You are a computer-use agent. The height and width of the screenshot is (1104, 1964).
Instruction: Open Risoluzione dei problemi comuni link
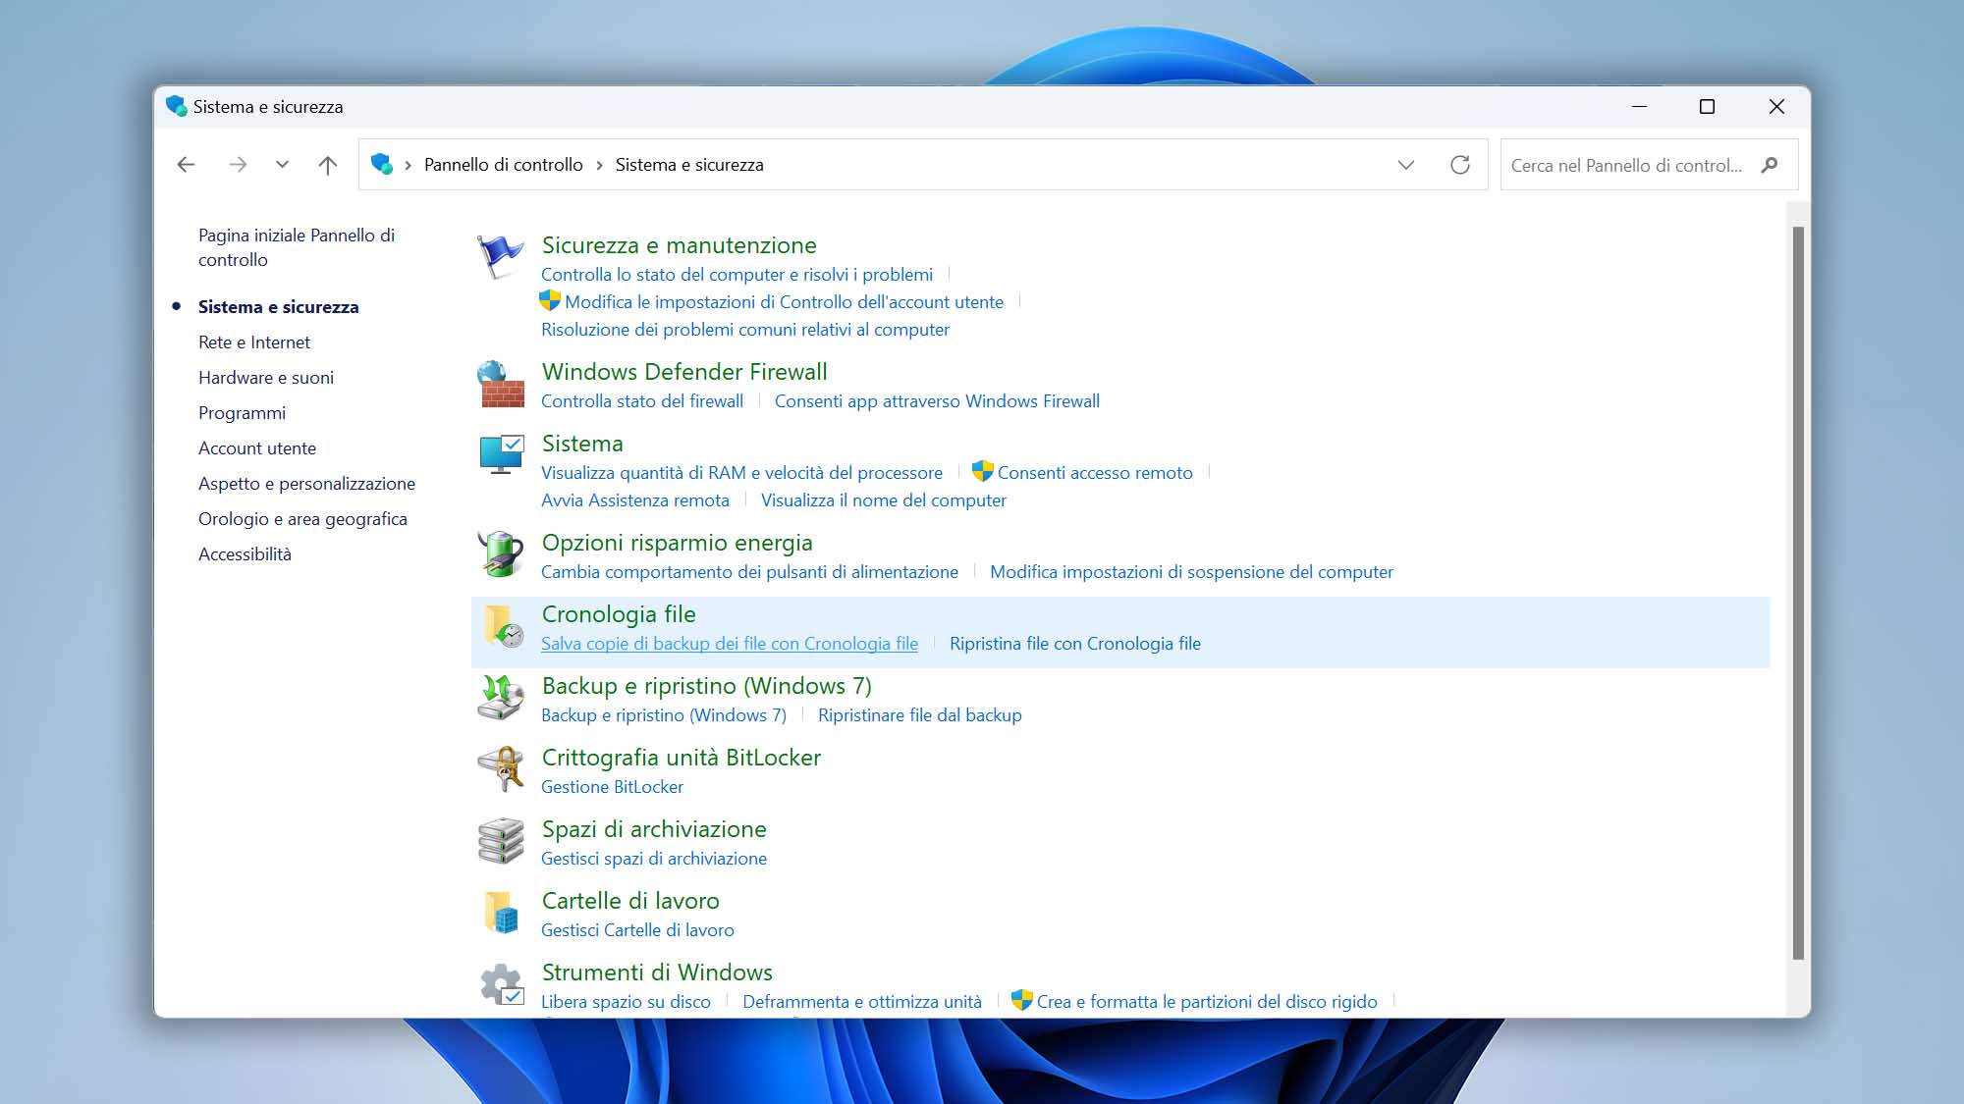point(745,329)
